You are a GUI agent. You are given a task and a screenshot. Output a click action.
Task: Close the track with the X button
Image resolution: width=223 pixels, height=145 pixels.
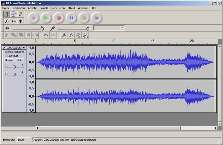tap(4, 48)
